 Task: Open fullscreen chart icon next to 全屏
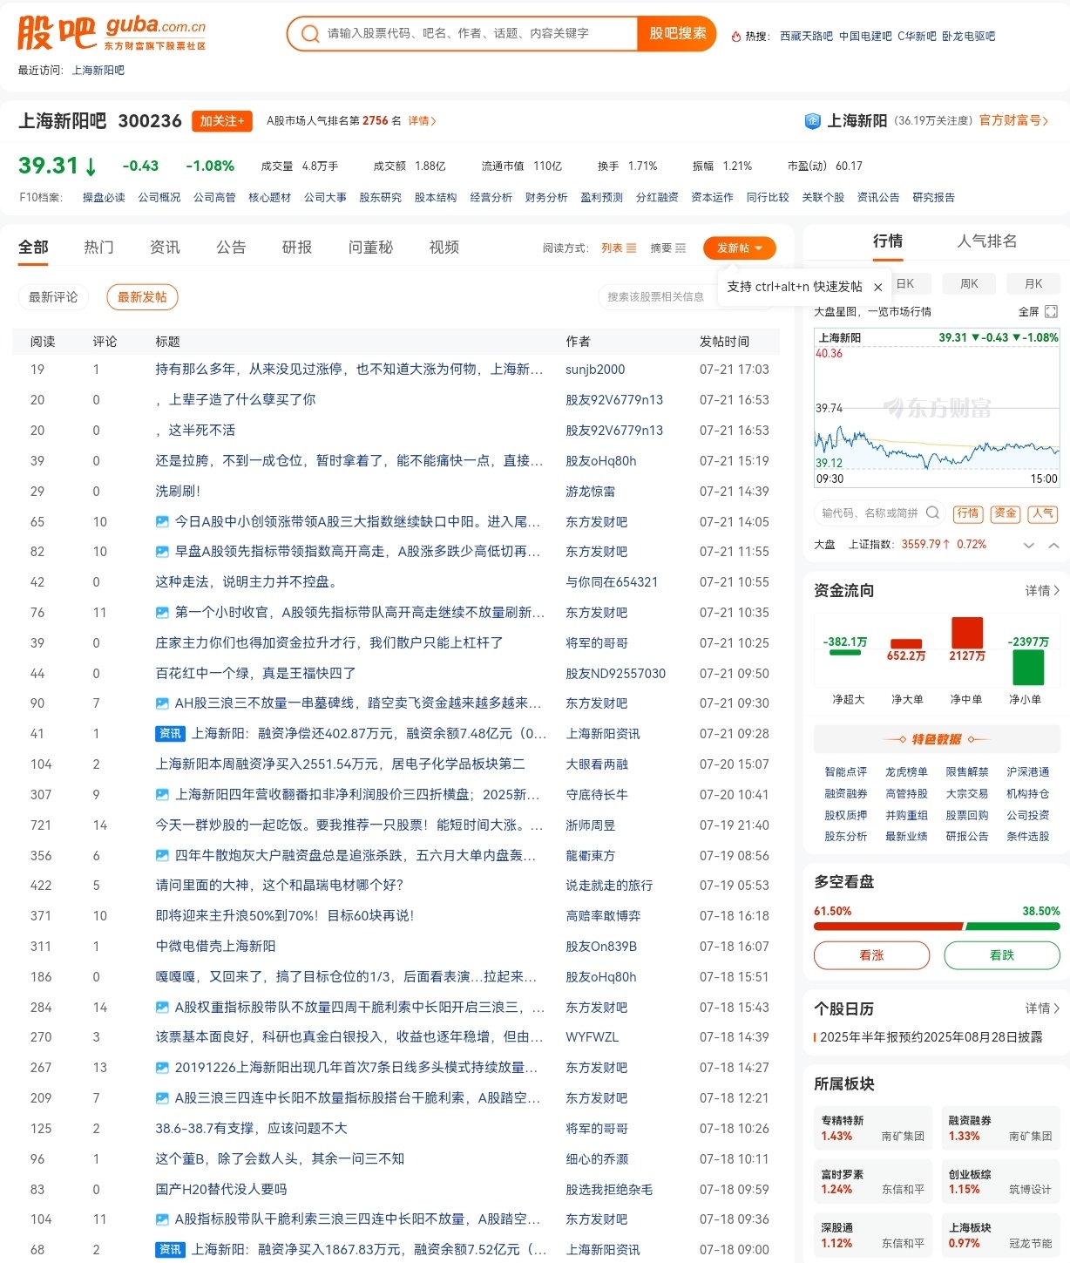1051,311
